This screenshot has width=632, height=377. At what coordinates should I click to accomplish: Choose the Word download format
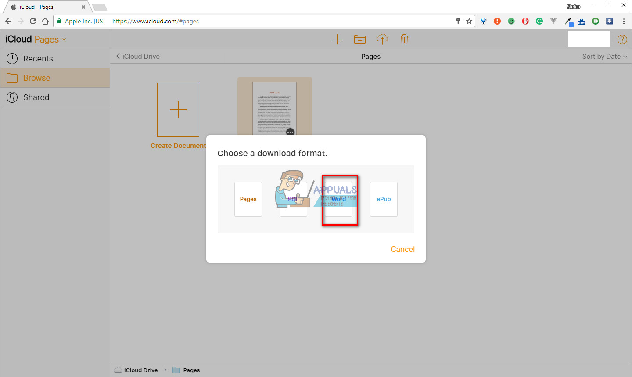pos(338,199)
